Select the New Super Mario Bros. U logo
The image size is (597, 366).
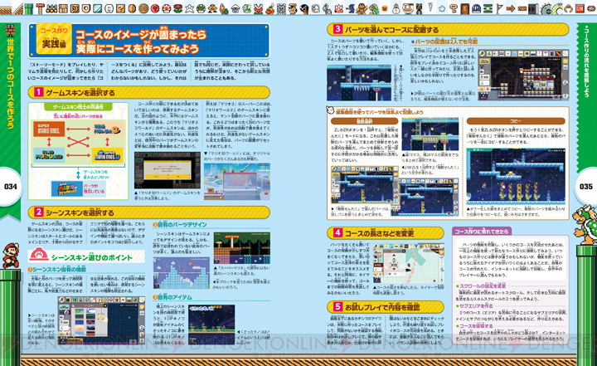pyautogui.click(x=107, y=155)
